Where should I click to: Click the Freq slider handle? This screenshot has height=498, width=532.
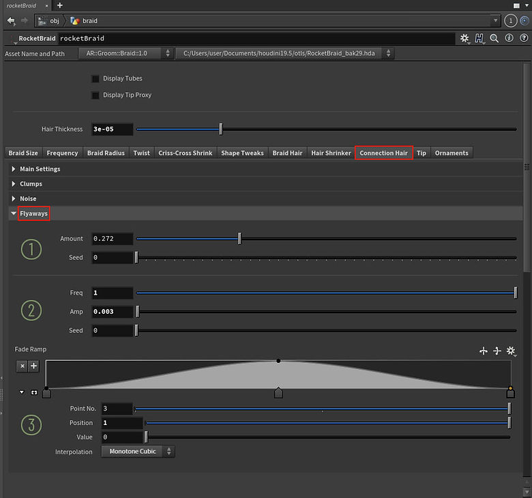point(516,293)
